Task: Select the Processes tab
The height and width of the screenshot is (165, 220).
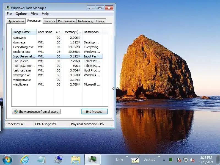Action: pos(34,21)
